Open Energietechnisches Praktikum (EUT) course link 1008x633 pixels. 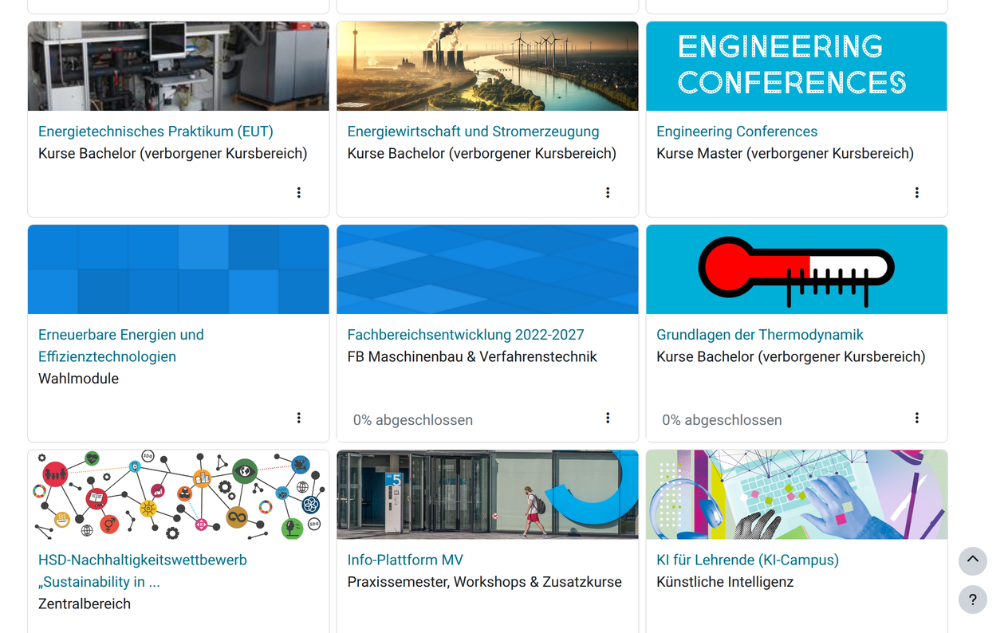coord(156,132)
